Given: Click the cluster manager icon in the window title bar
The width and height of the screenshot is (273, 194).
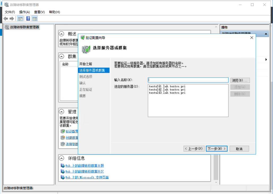Looking at the screenshot, I should pyautogui.click(x=6, y=4).
